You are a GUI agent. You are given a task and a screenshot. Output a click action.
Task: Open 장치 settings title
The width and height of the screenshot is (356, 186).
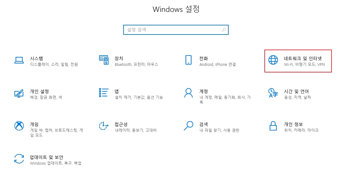119,58
